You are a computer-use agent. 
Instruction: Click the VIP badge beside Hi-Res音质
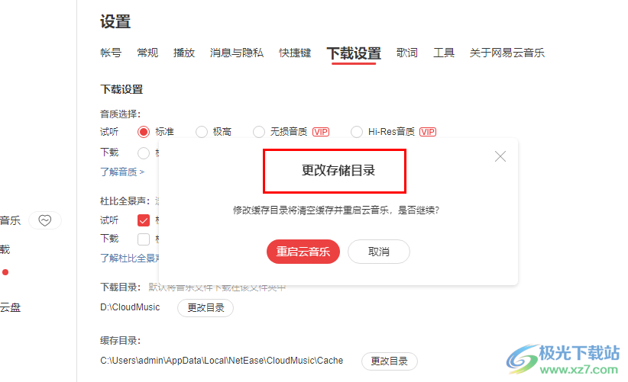click(428, 132)
